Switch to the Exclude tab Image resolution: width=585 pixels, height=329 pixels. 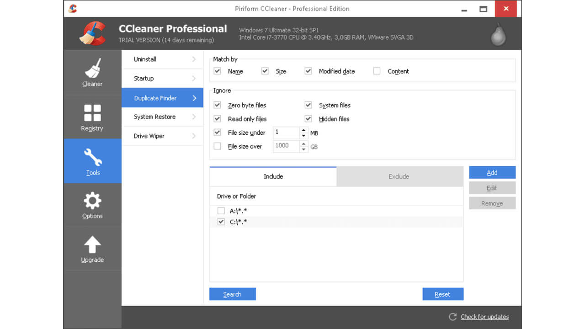pos(399,176)
